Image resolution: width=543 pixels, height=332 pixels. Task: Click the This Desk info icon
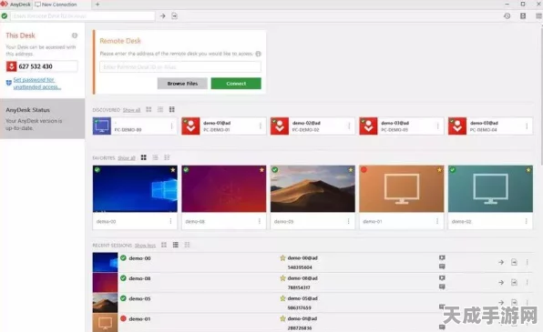pos(75,35)
